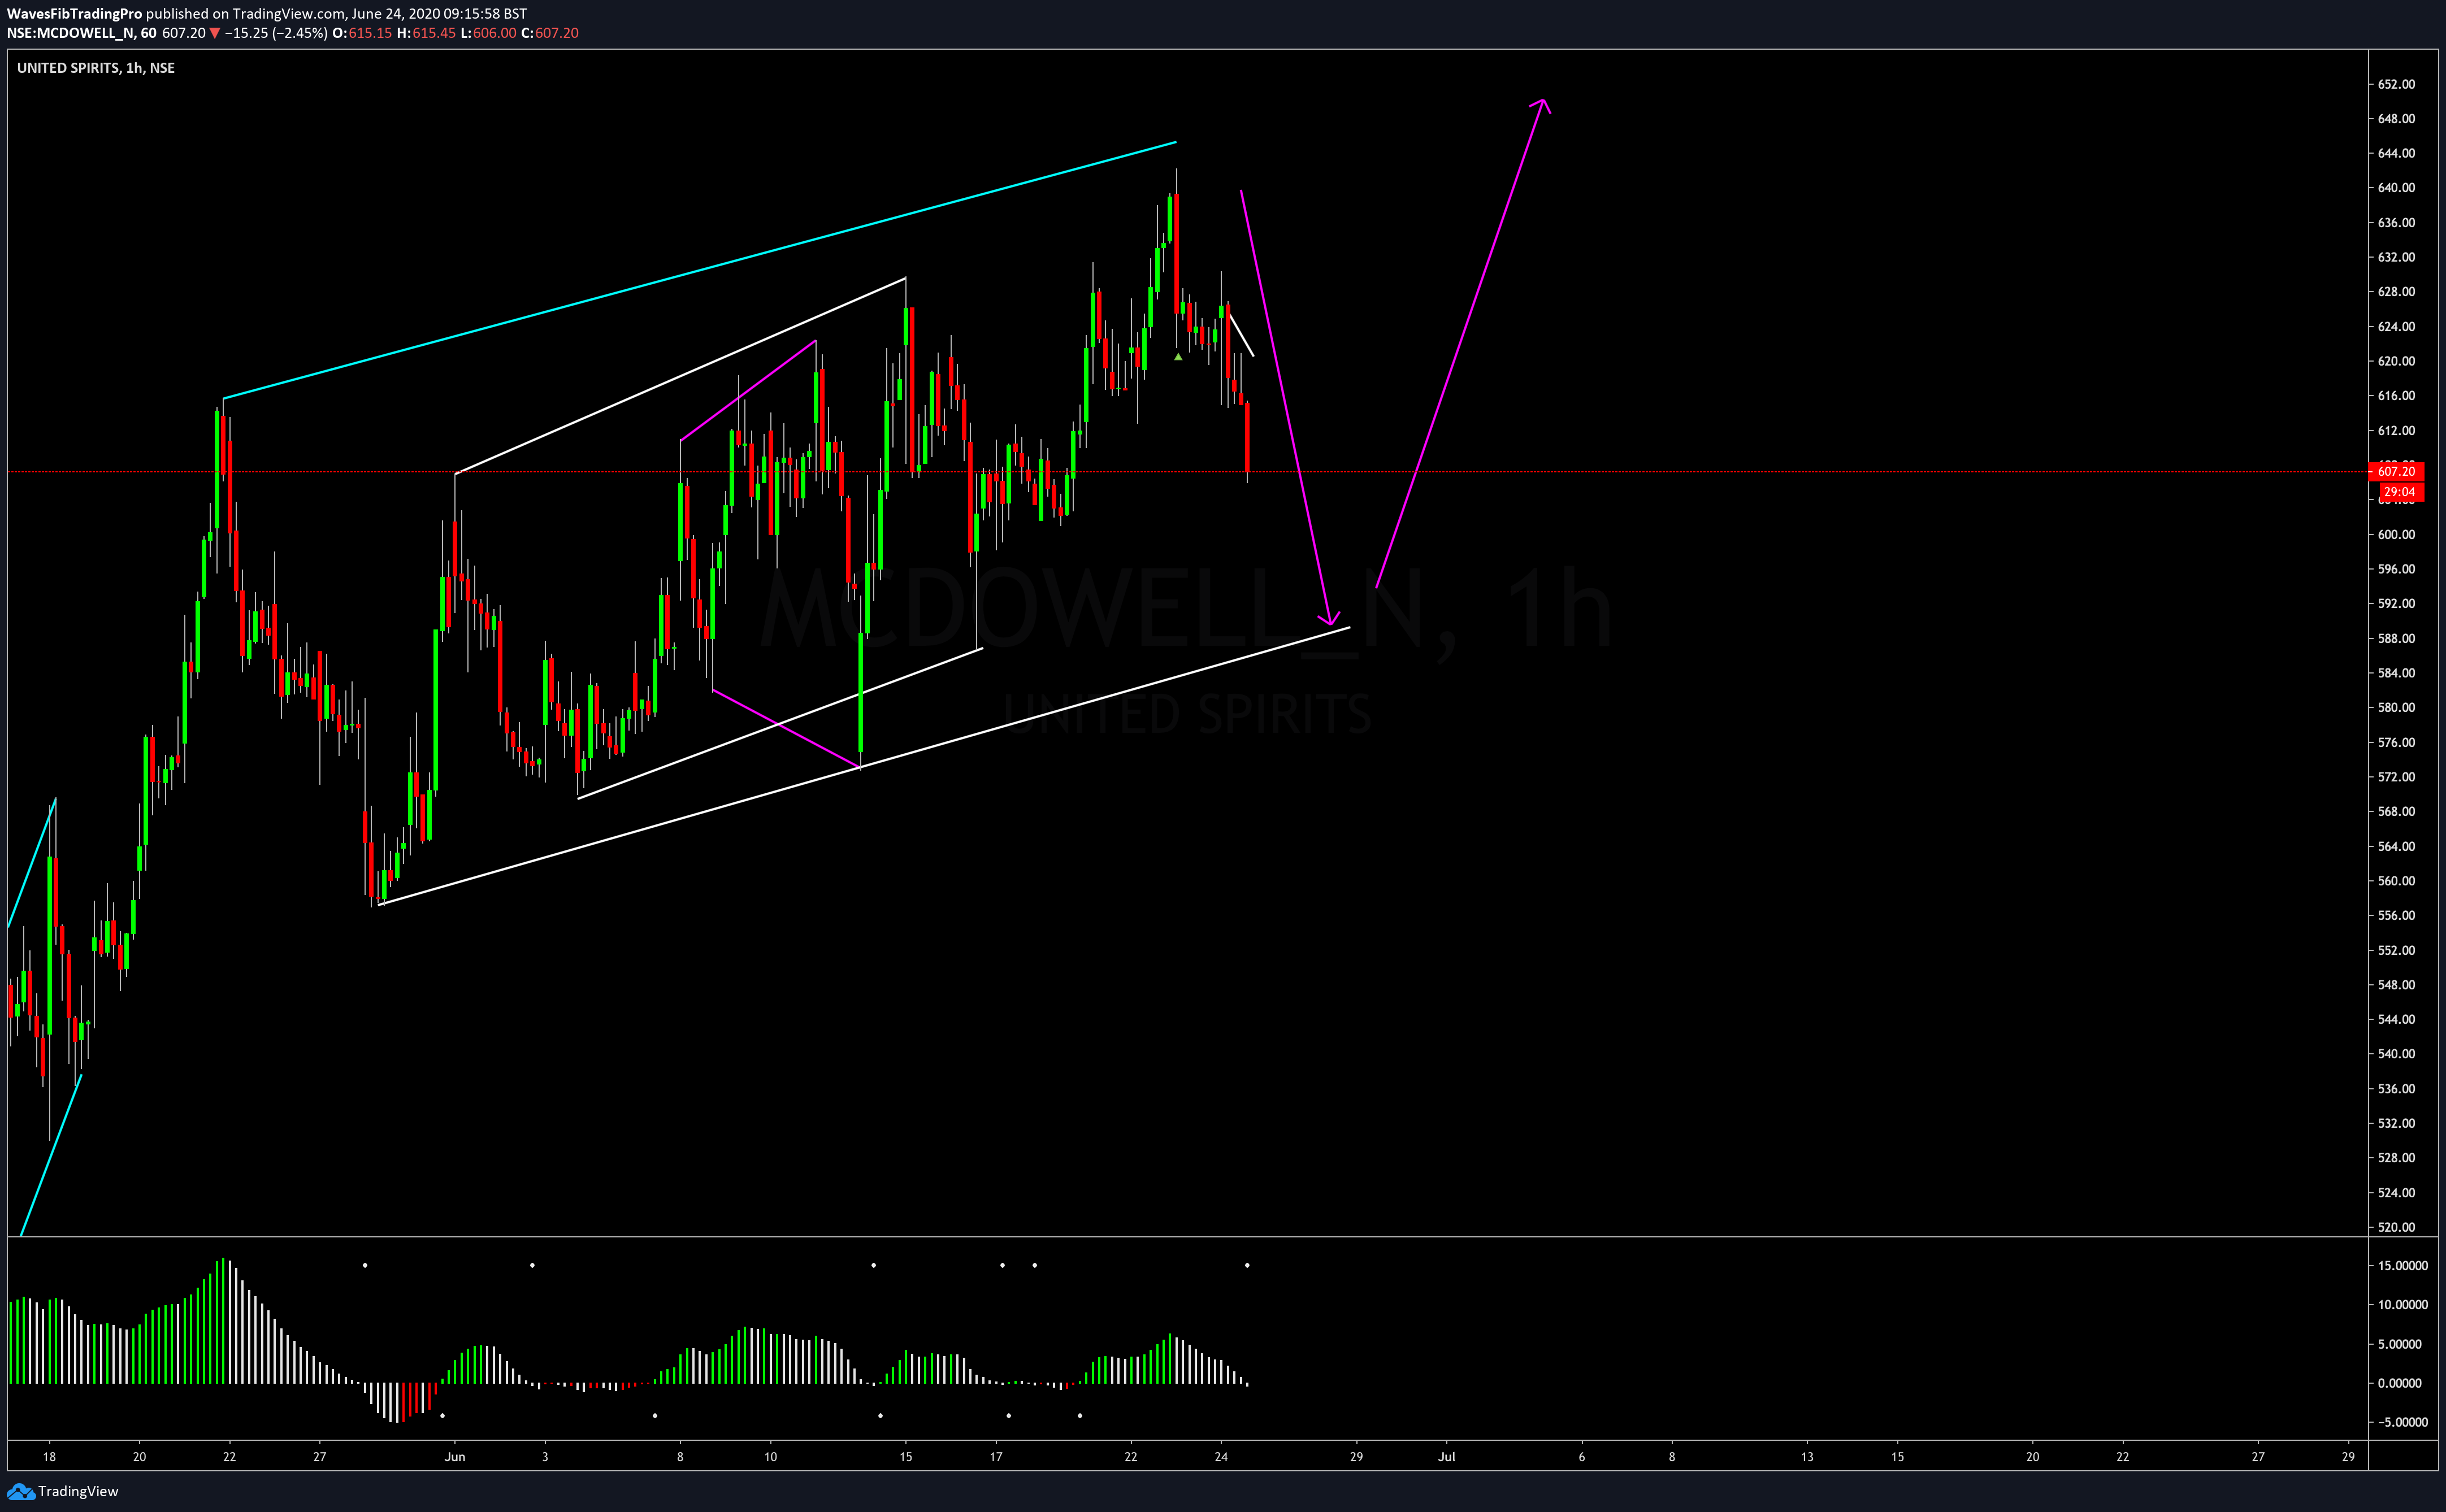Image resolution: width=2446 pixels, height=1512 pixels.
Task: Click the 624.00 price axis label
Action: 2396,327
